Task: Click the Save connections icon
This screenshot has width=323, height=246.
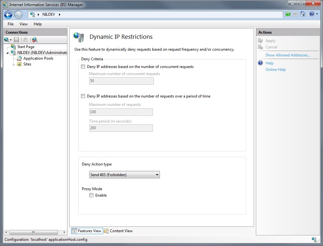Action: [x=16, y=39]
